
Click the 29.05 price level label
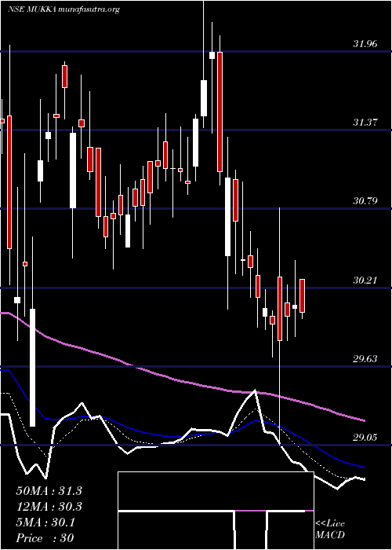click(x=365, y=438)
